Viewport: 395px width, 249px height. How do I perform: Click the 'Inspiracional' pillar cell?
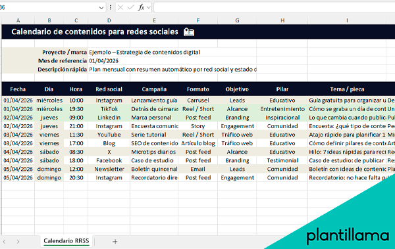click(x=282, y=118)
